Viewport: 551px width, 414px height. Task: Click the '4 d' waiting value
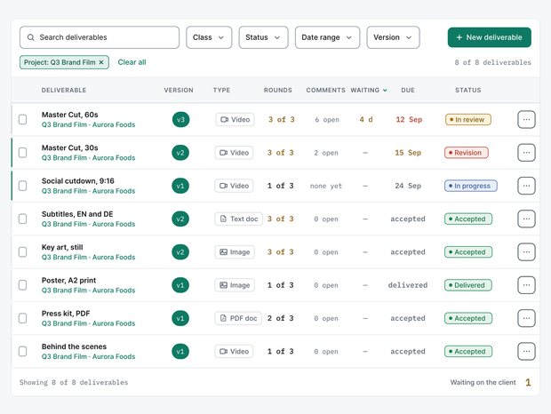(366, 119)
